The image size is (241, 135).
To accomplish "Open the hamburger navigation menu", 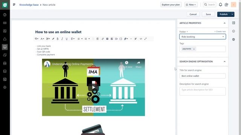I will 14,5.
